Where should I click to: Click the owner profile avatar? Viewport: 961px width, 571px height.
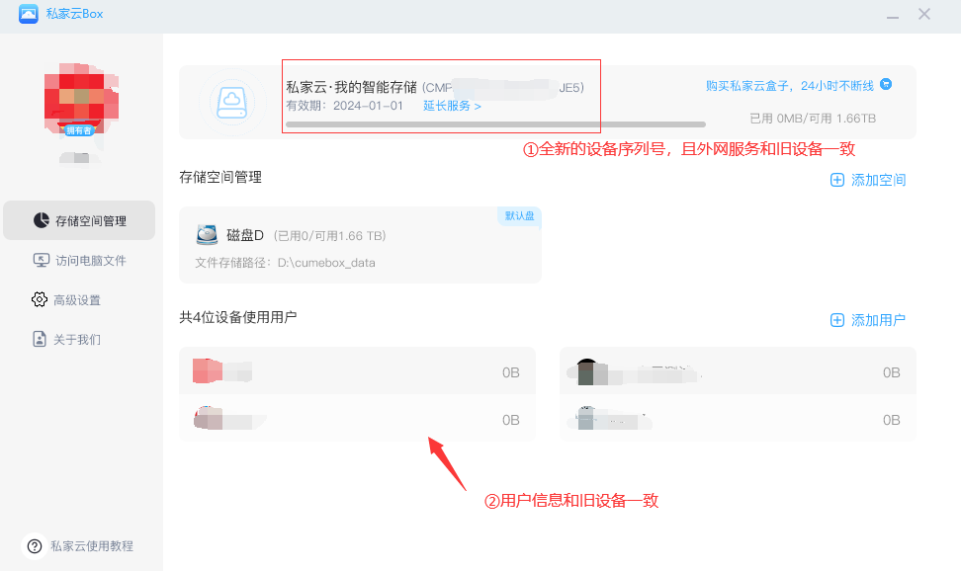pyautogui.click(x=81, y=98)
